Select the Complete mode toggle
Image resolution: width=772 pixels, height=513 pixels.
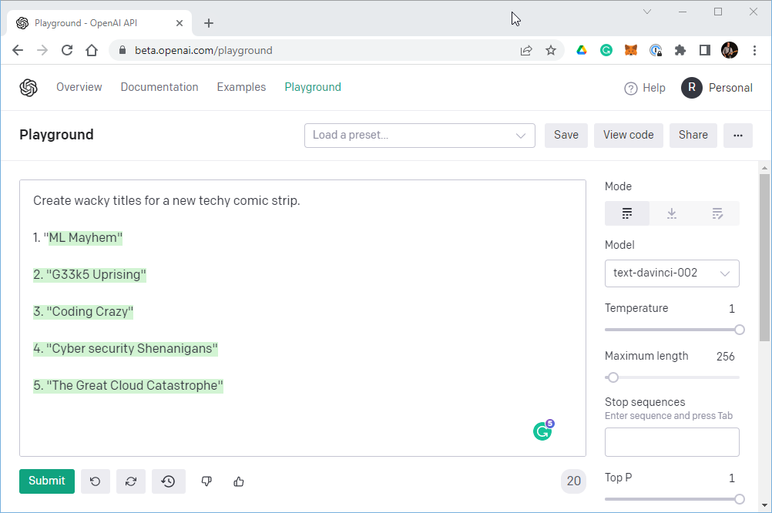[x=626, y=213]
